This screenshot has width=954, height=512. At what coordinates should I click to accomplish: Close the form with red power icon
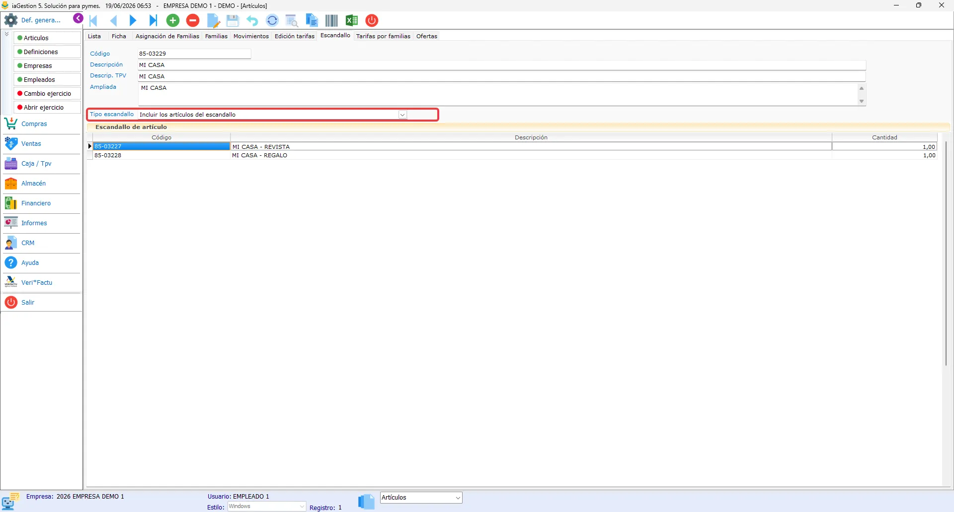(372, 20)
